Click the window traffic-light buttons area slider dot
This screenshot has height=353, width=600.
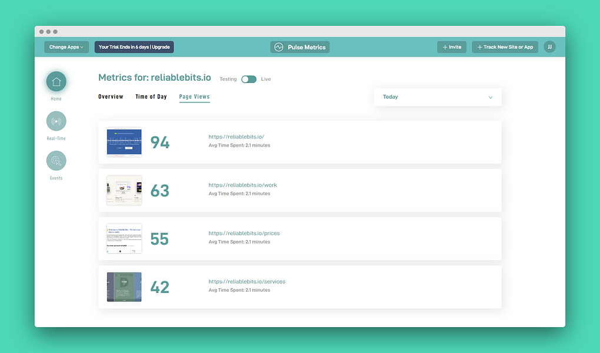[x=48, y=31]
